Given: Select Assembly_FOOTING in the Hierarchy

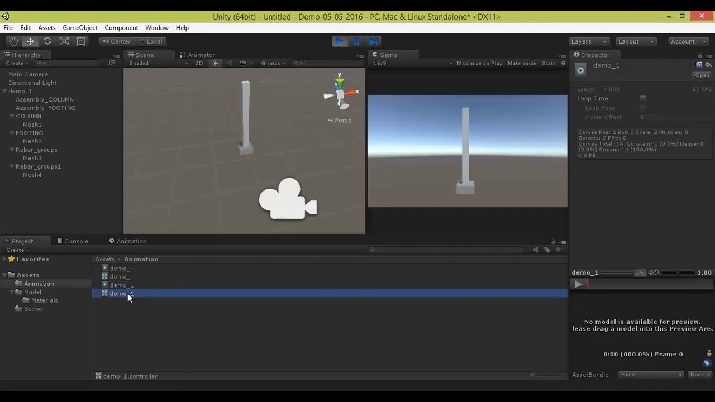Looking at the screenshot, I should pyautogui.click(x=46, y=108).
